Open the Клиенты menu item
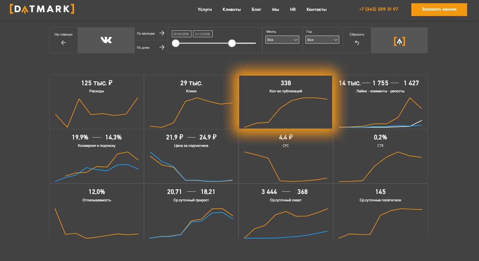The height and width of the screenshot is (261, 479). point(231,10)
